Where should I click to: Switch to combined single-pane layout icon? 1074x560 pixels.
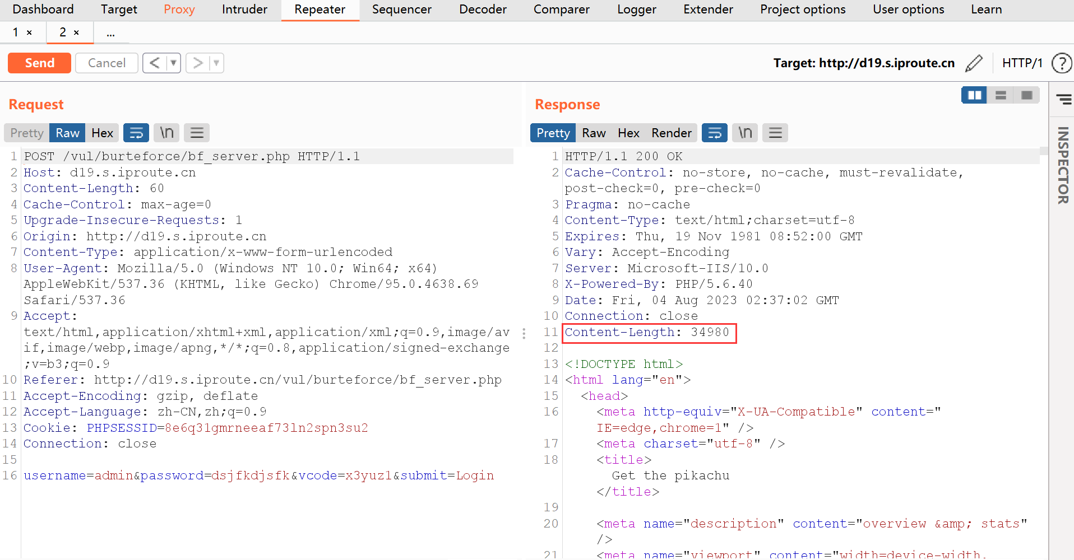coord(1026,95)
